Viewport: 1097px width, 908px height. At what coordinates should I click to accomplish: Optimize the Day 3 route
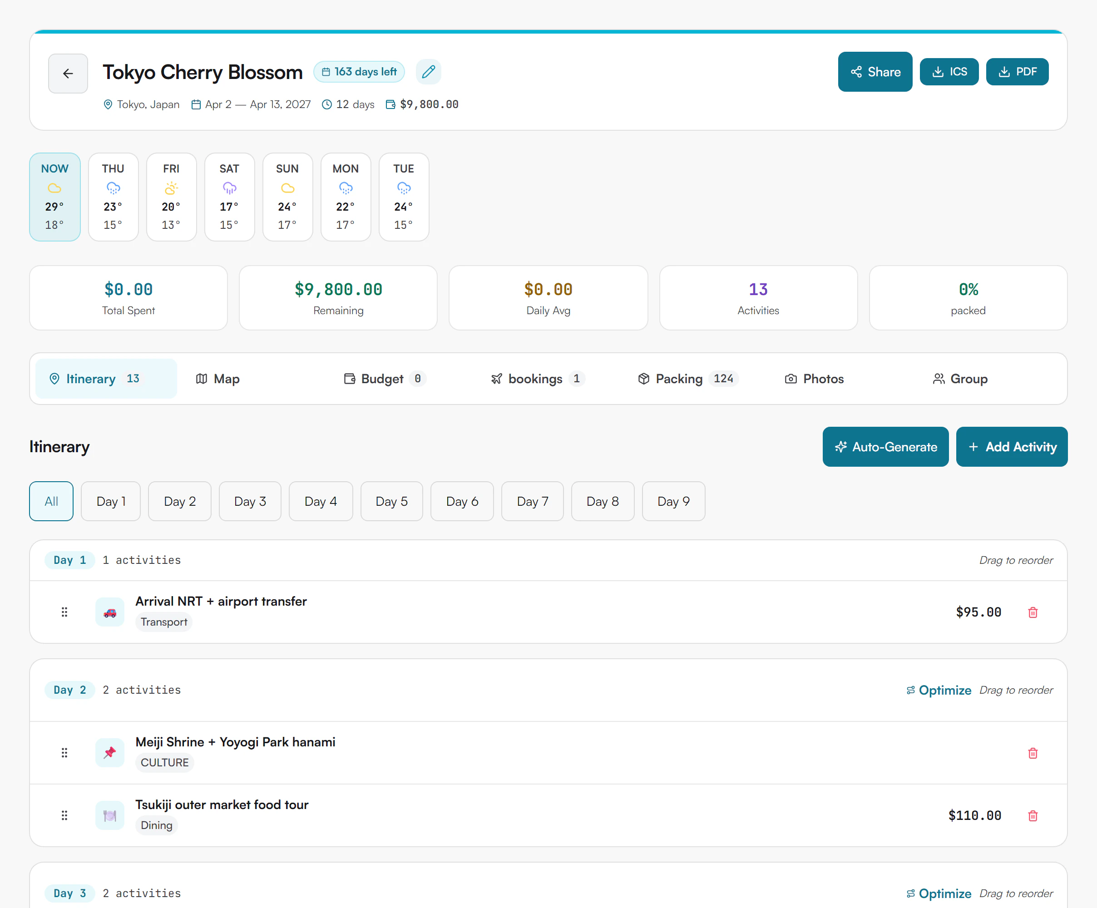point(939,893)
